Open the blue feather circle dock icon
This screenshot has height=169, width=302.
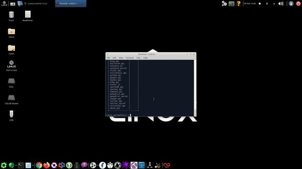click(102, 165)
